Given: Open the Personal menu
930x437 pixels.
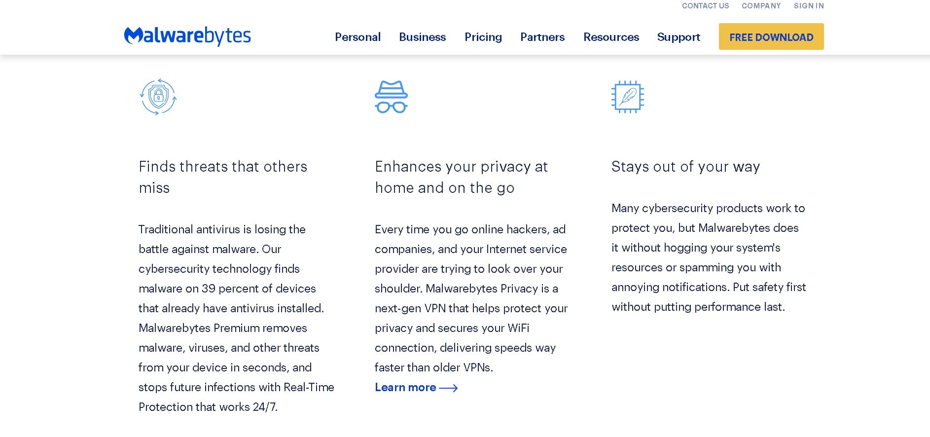Looking at the screenshot, I should point(358,37).
